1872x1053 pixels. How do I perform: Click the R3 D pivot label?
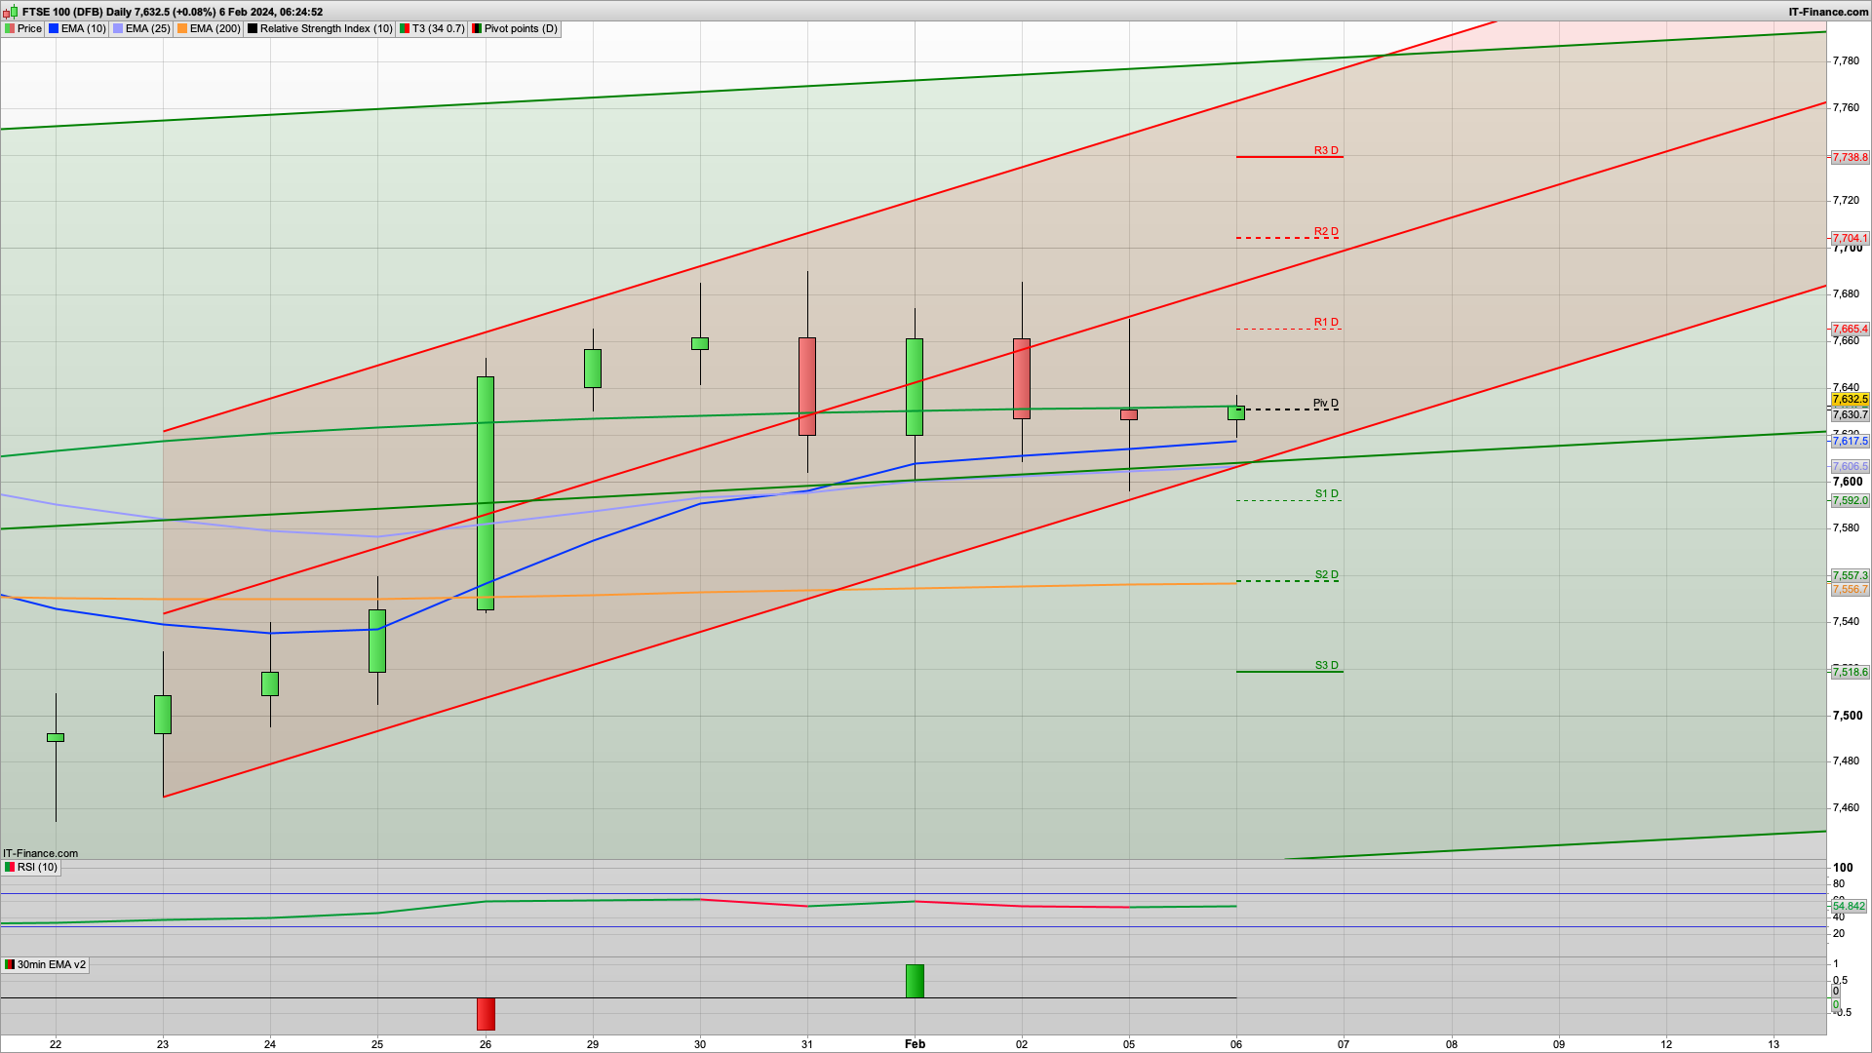(x=1326, y=150)
